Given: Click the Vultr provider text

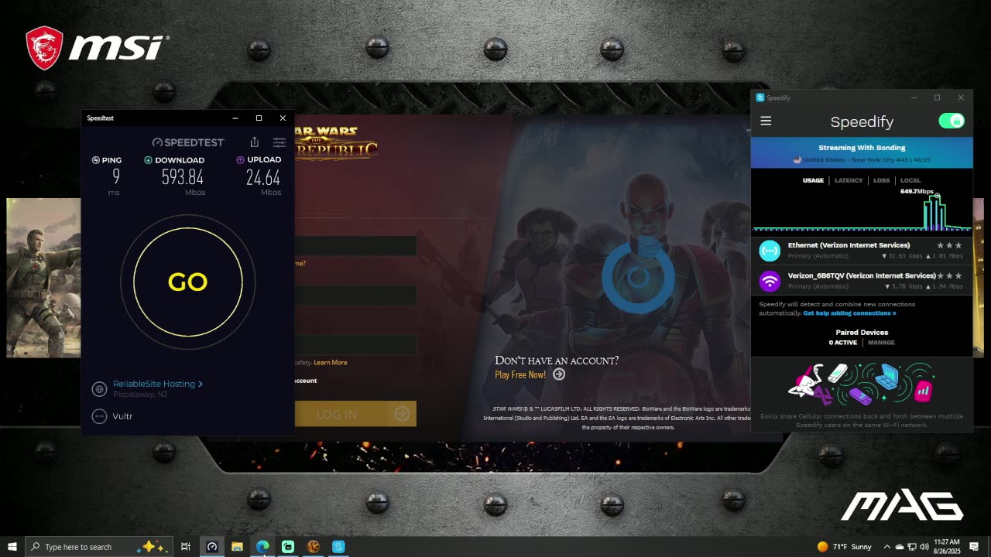Looking at the screenshot, I should 122,416.
